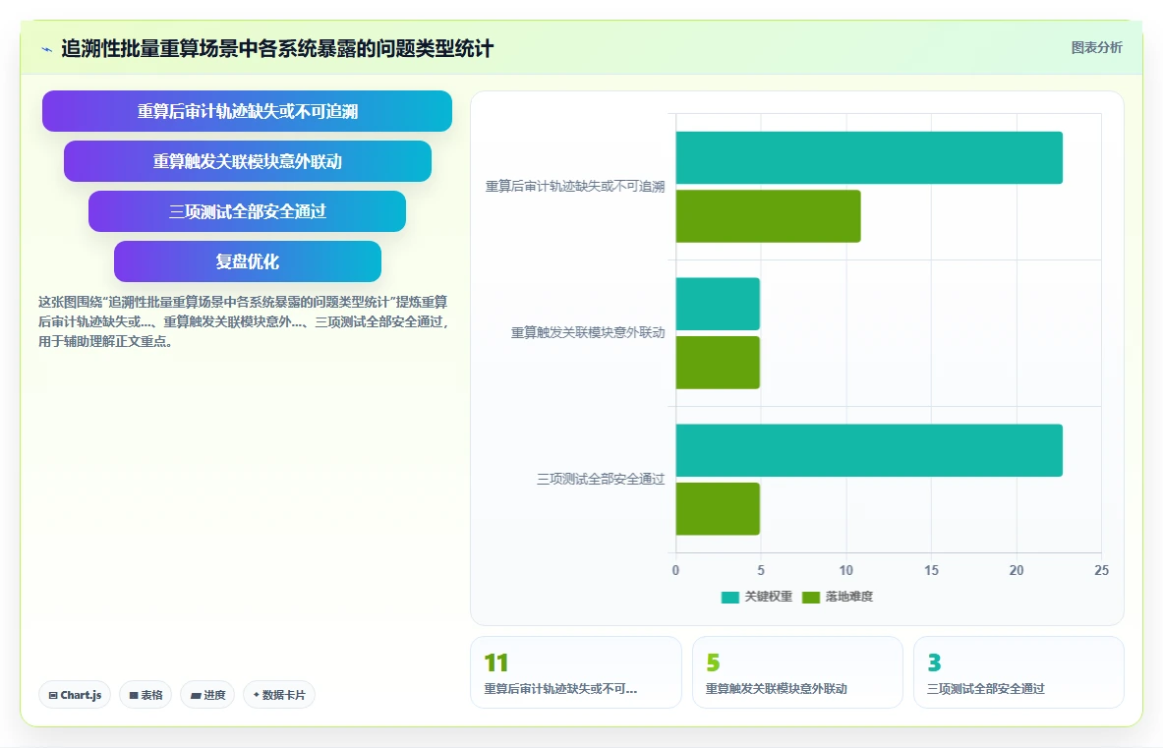Click the x-axis tick value 10
Image resolution: width=1163 pixels, height=748 pixels.
[846, 570]
